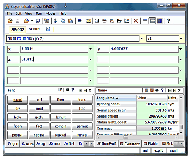
Task: Click the cut scissors icon
Action: click(56, 21)
